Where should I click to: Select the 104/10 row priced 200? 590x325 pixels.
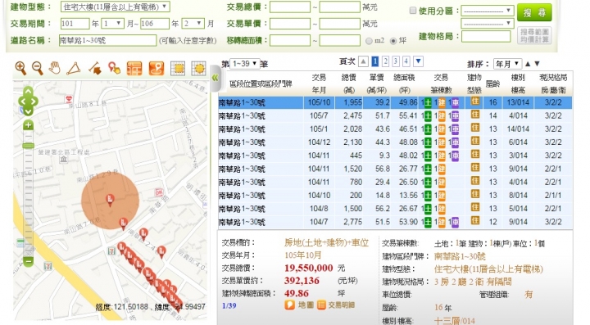pos(395,196)
